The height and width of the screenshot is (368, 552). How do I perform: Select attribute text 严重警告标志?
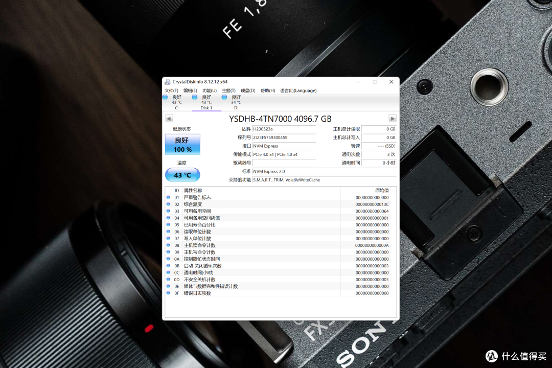(x=197, y=198)
